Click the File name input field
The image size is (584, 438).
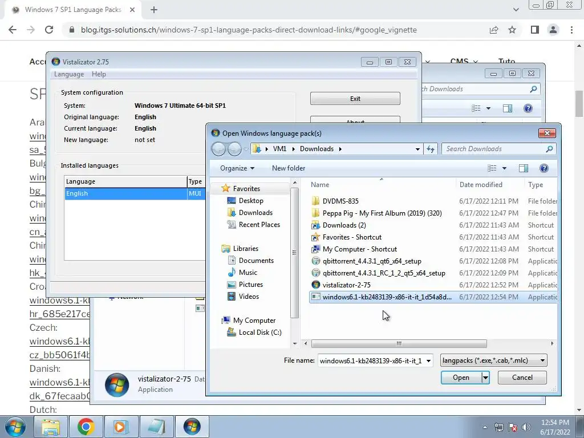(x=371, y=360)
